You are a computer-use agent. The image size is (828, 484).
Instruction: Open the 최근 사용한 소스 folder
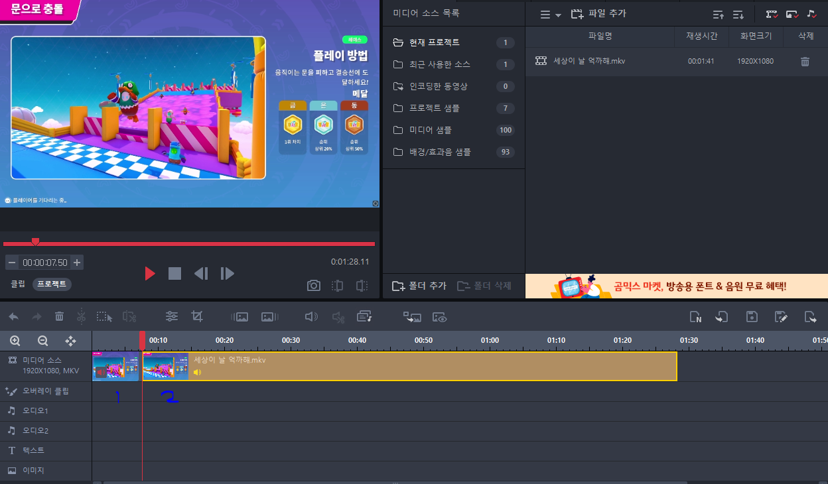click(454, 64)
